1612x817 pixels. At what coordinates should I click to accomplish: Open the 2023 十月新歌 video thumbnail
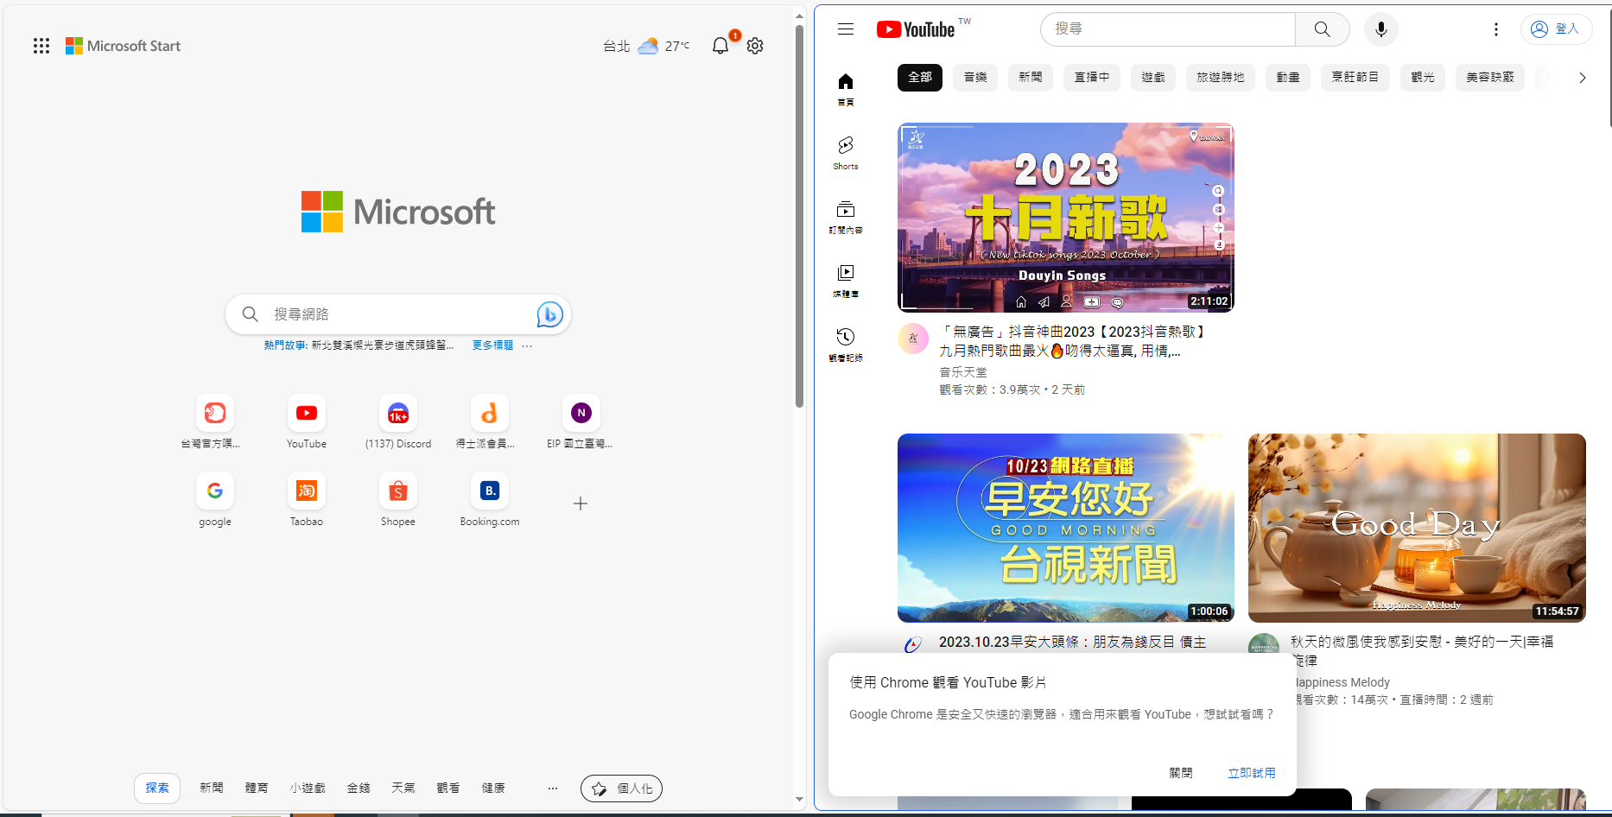[x=1066, y=218]
